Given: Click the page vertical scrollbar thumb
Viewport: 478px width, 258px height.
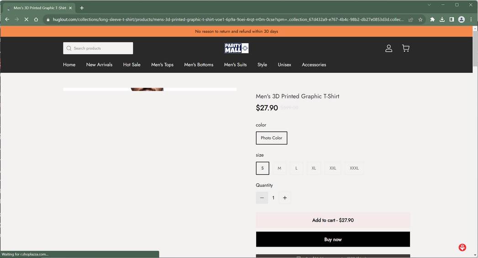Looking at the screenshot, I should click(x=475, y=48).
